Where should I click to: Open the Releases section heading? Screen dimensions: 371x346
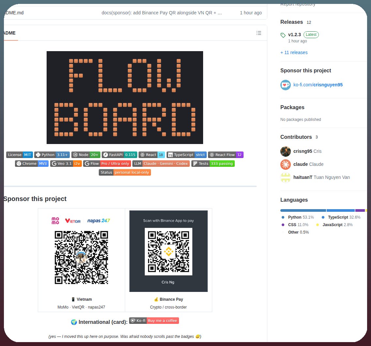(291, 22)
